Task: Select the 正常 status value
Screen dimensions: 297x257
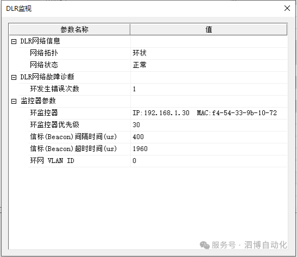Action: point(140,65)
